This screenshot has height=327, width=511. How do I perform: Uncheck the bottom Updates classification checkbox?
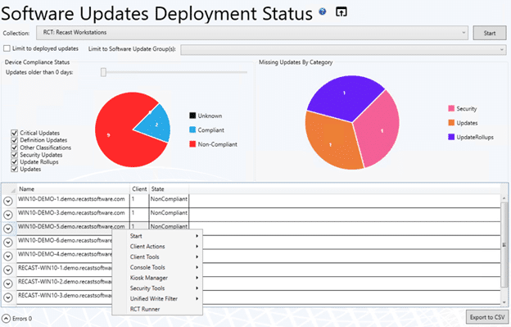coord(15,169)
